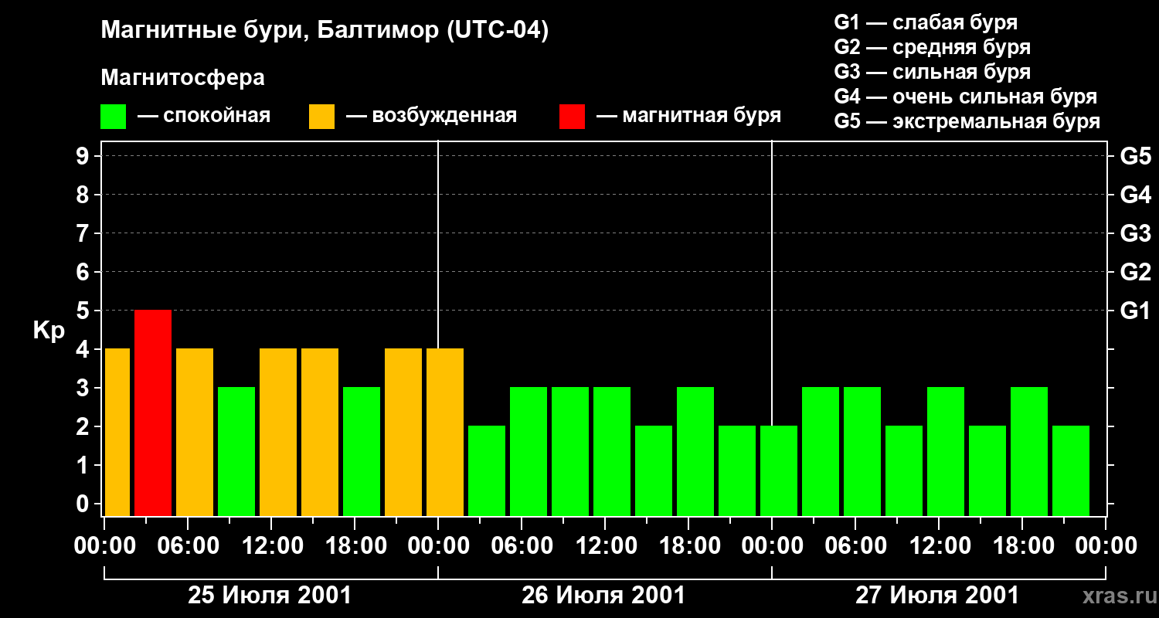Click the 'Kp' axis label
The image size is (1159, 618).
click(49, 331)
